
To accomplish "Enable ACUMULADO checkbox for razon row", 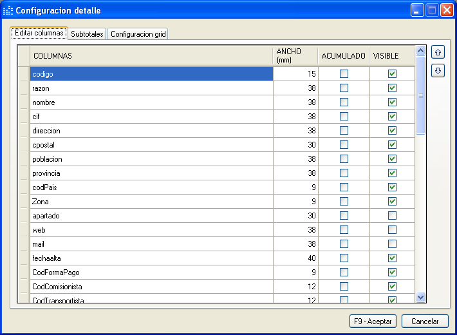I will click(x=344, y=88).
